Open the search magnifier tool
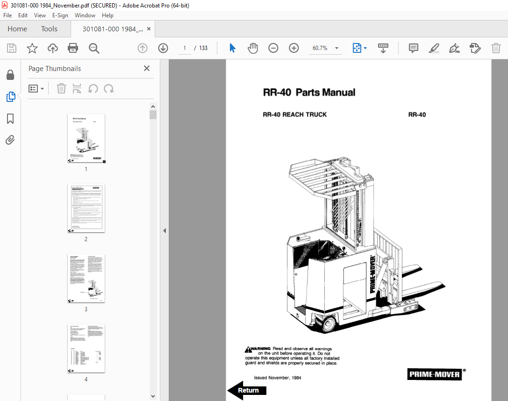The height and width of the screenshot is (401, 508). tap(93, 48)
